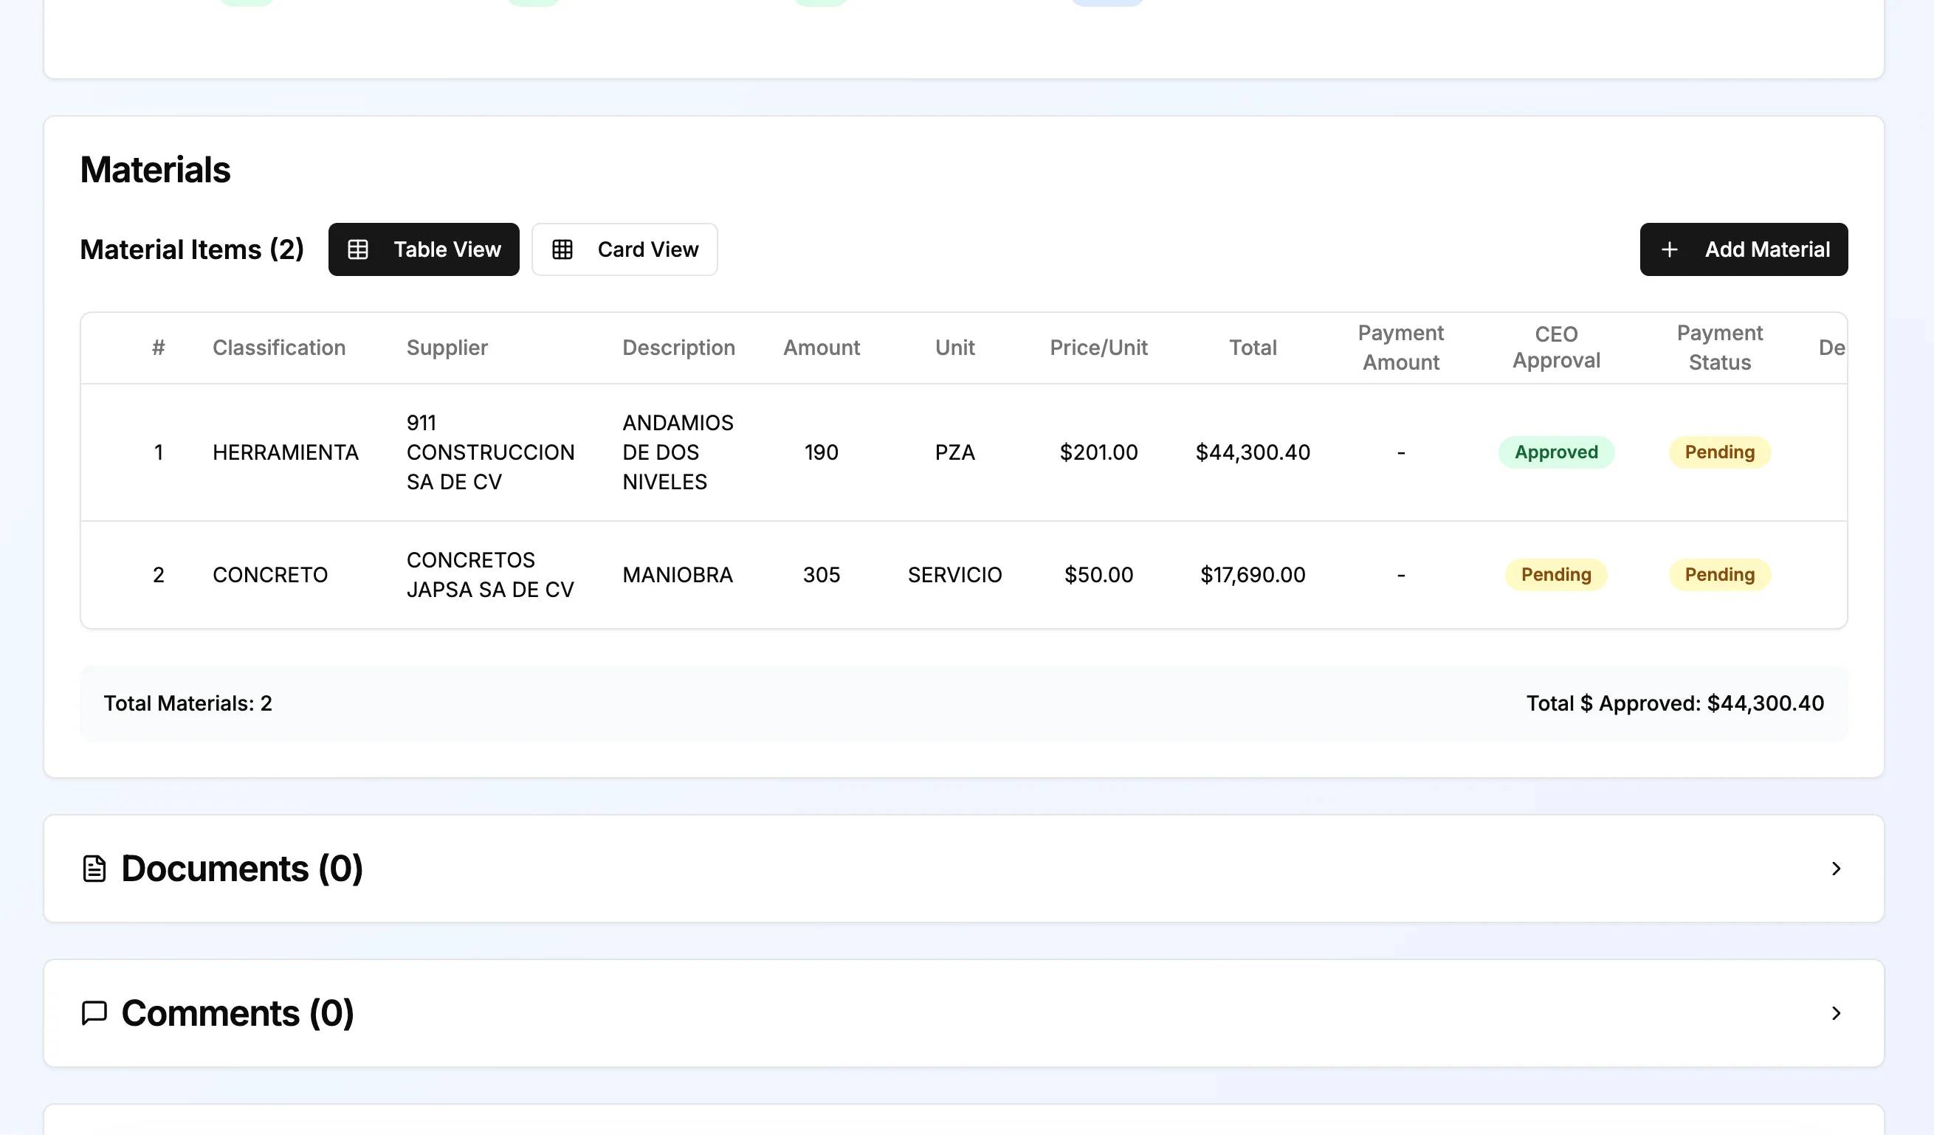
Task: Click the Total column header
Action: [x=1253, y=348]
